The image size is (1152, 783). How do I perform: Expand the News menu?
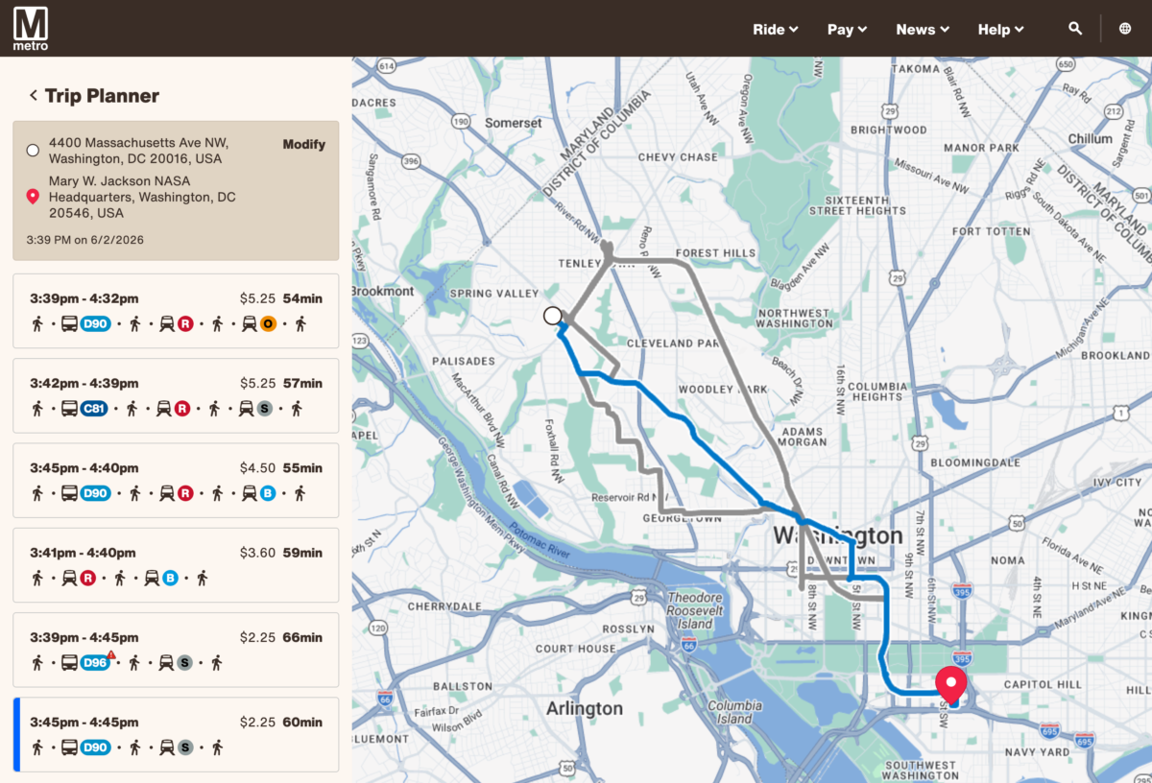point(923,29)
